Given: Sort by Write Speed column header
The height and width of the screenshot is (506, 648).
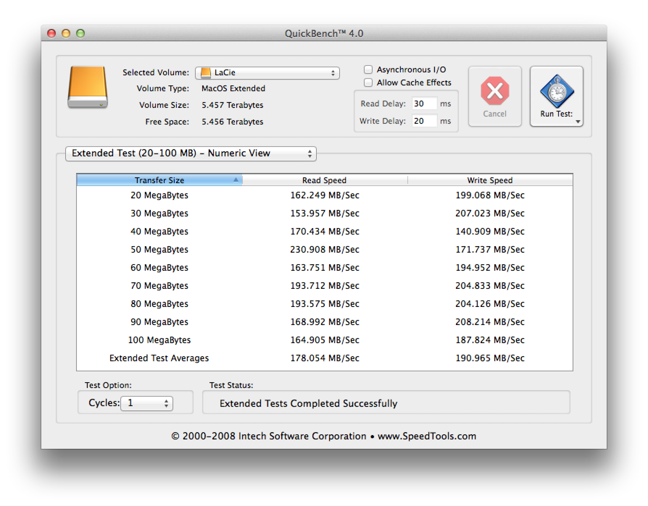Looking at the screenshot, I should (490, 180).
